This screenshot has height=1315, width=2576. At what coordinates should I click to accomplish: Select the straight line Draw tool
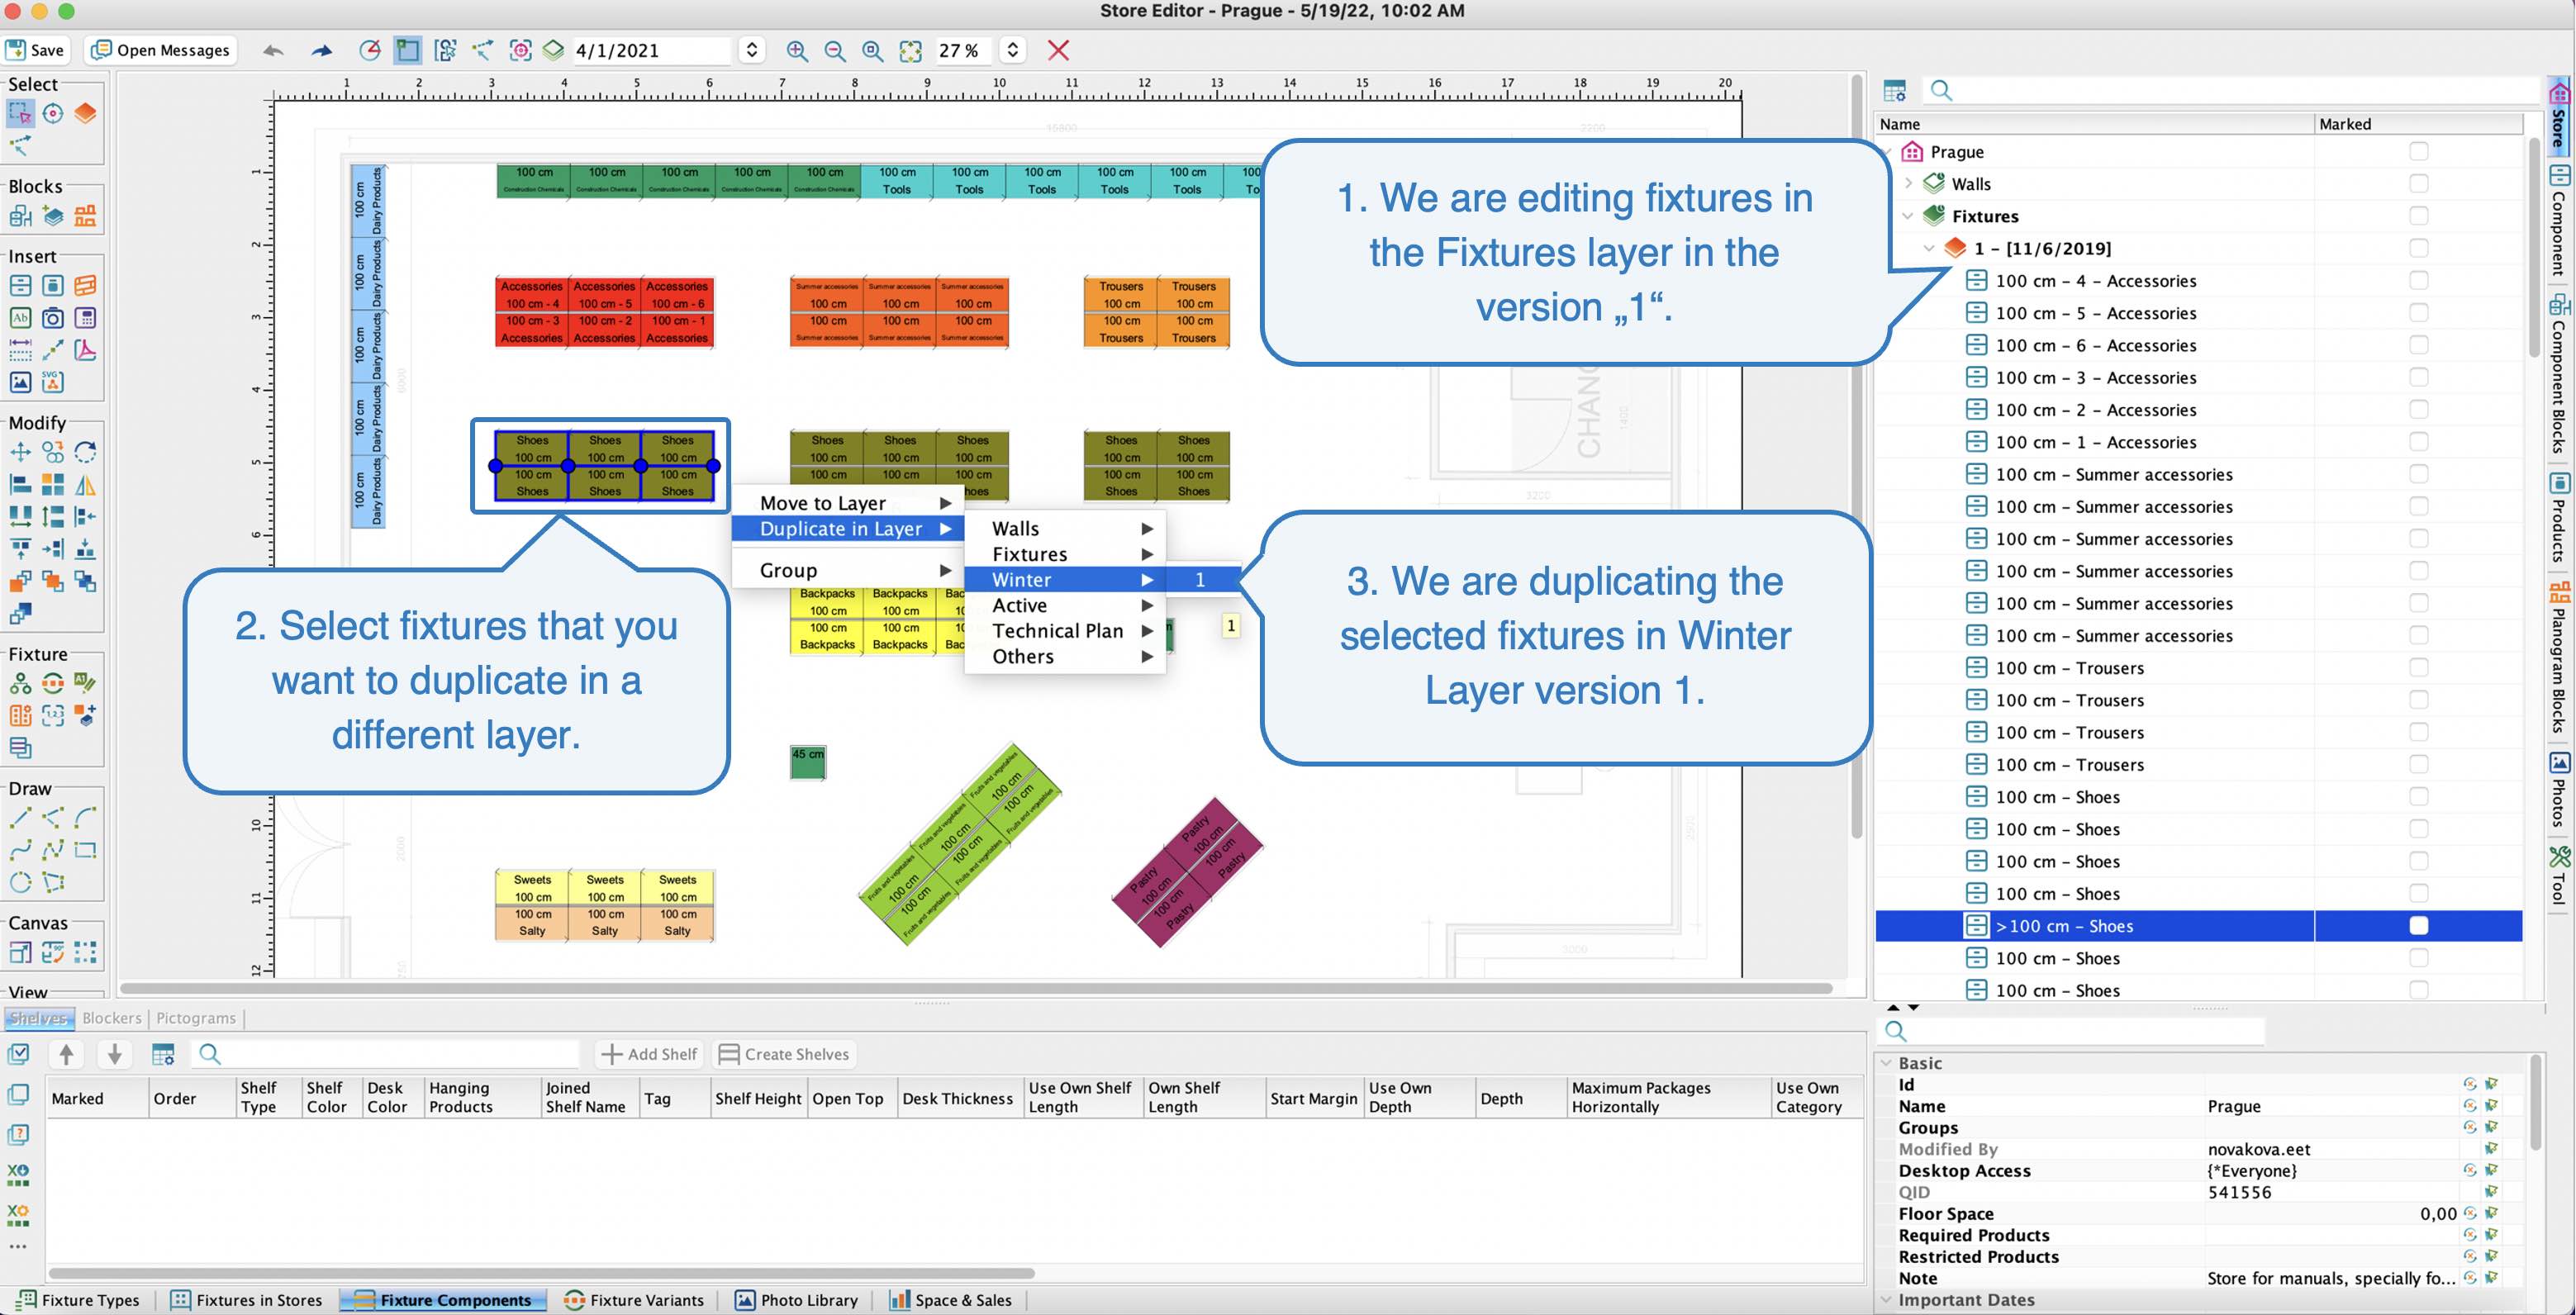point(20,818)
